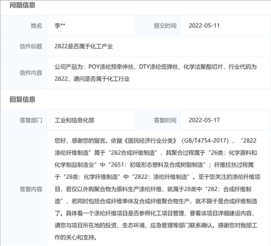Click the name value 李**
Viewport: 271px width, 246px height.
[x=60, y=26]
